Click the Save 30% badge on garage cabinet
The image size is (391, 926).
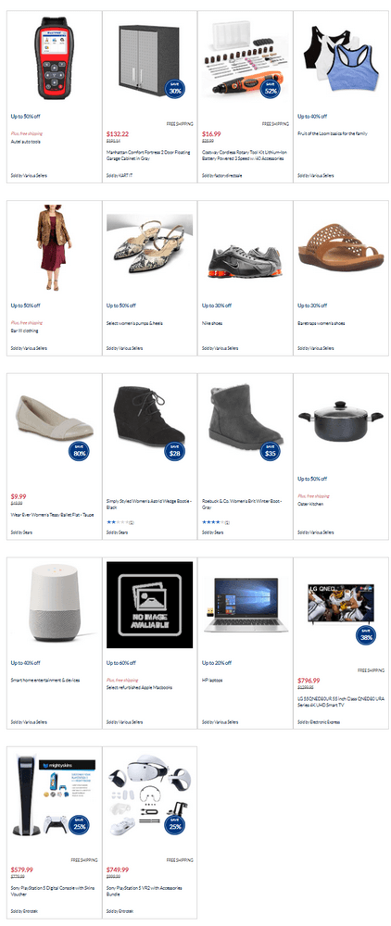[x=175, y=89]
